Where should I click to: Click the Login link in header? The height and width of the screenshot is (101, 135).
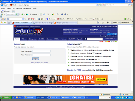click(x=94, y=26)
